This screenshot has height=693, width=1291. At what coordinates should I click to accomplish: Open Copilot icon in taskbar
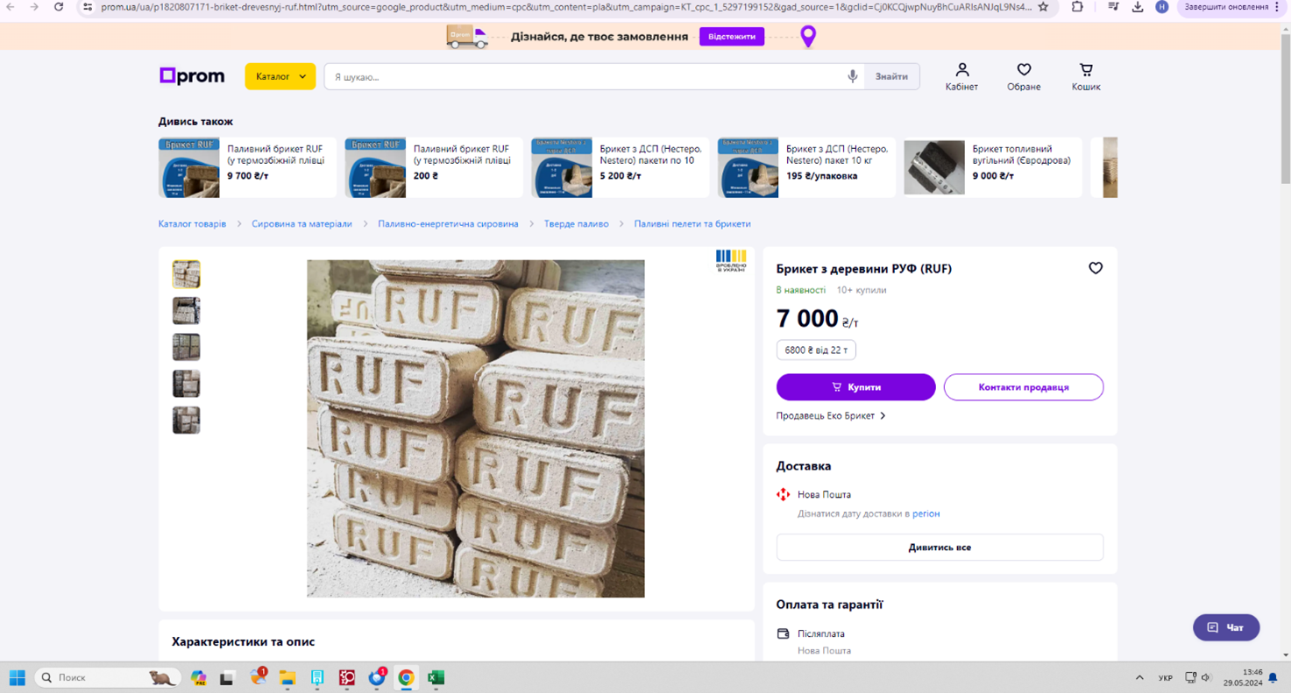[199, 677]
